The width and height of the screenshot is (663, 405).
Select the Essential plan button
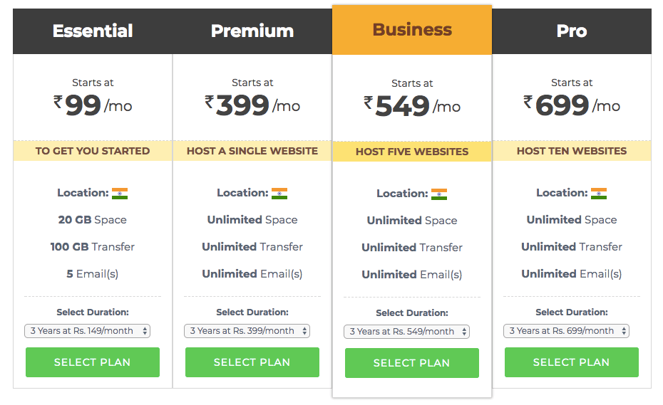93,362
